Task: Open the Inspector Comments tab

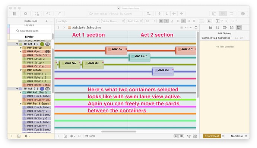Action: click(x=239, y=27)
